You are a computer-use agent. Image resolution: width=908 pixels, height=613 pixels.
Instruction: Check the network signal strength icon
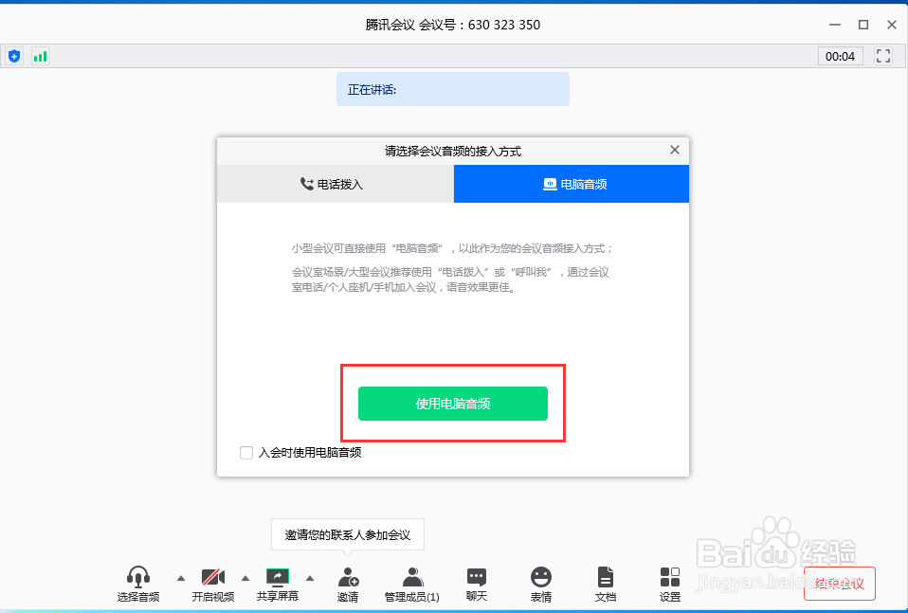tap(40, 56)
